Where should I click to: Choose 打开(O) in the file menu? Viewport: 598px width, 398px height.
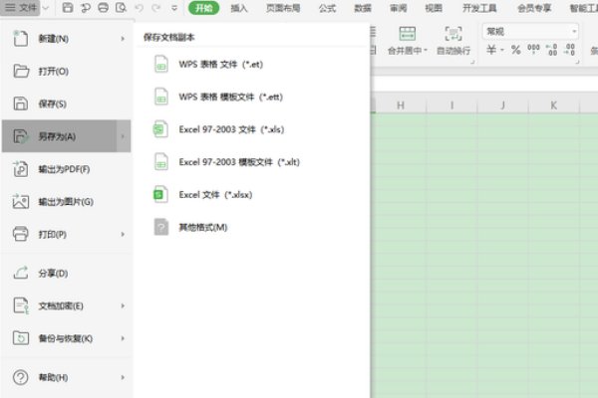click(x=67, y=72)
